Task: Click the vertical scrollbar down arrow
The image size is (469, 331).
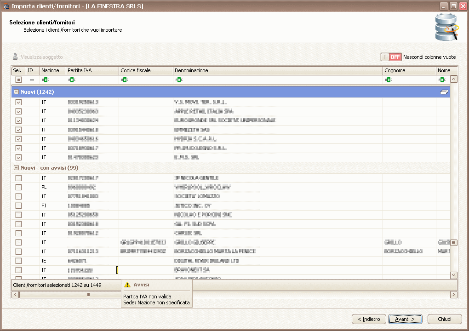Action: tap(454, 275)
